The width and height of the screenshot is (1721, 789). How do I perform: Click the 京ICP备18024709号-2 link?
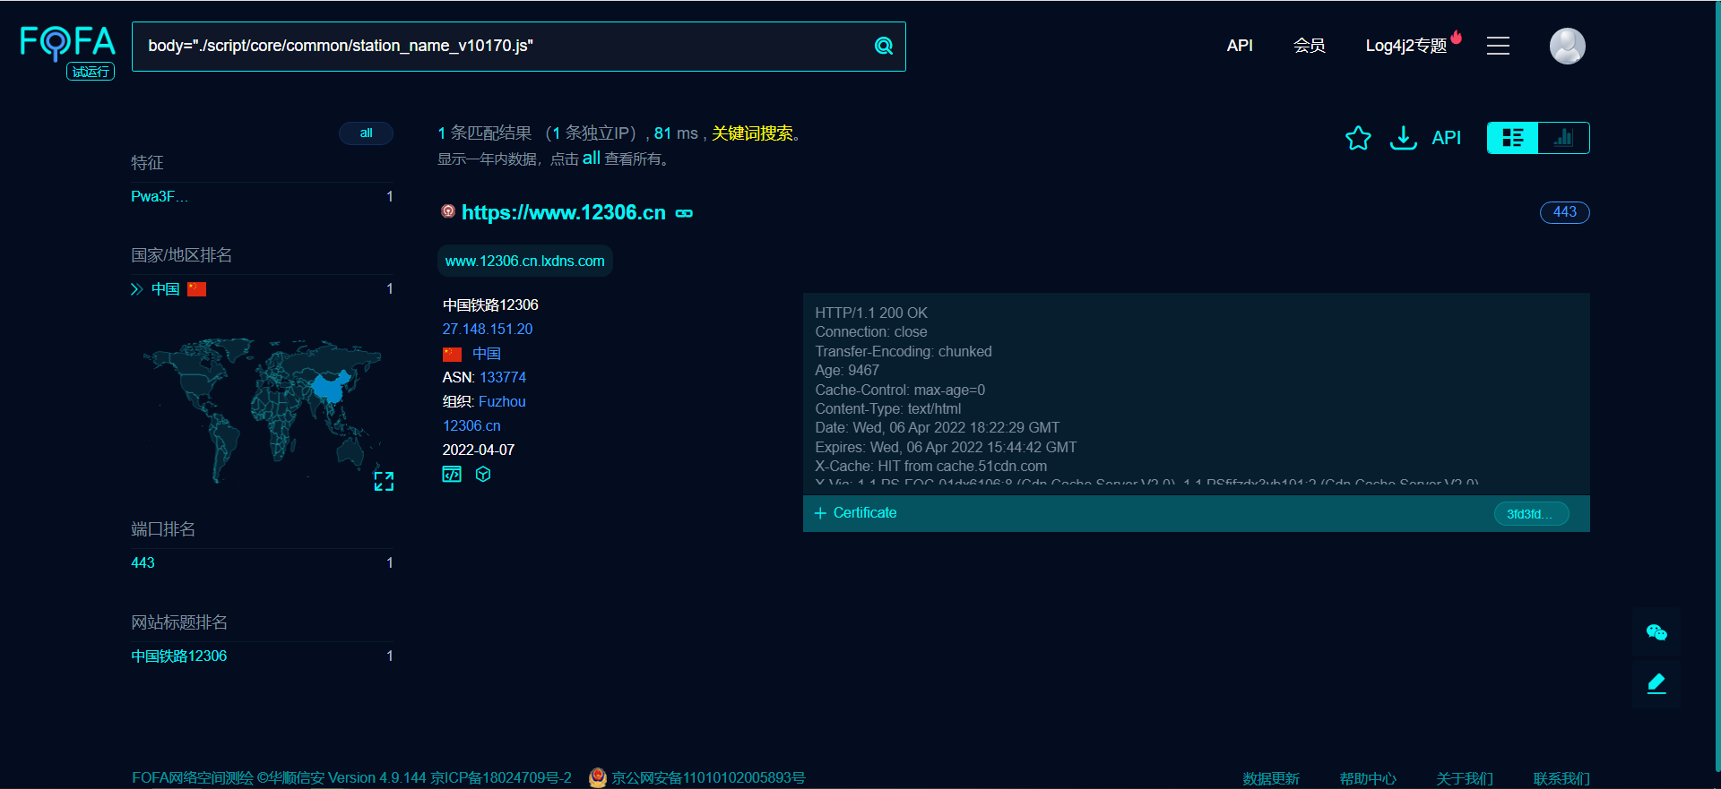coord(500,778)
